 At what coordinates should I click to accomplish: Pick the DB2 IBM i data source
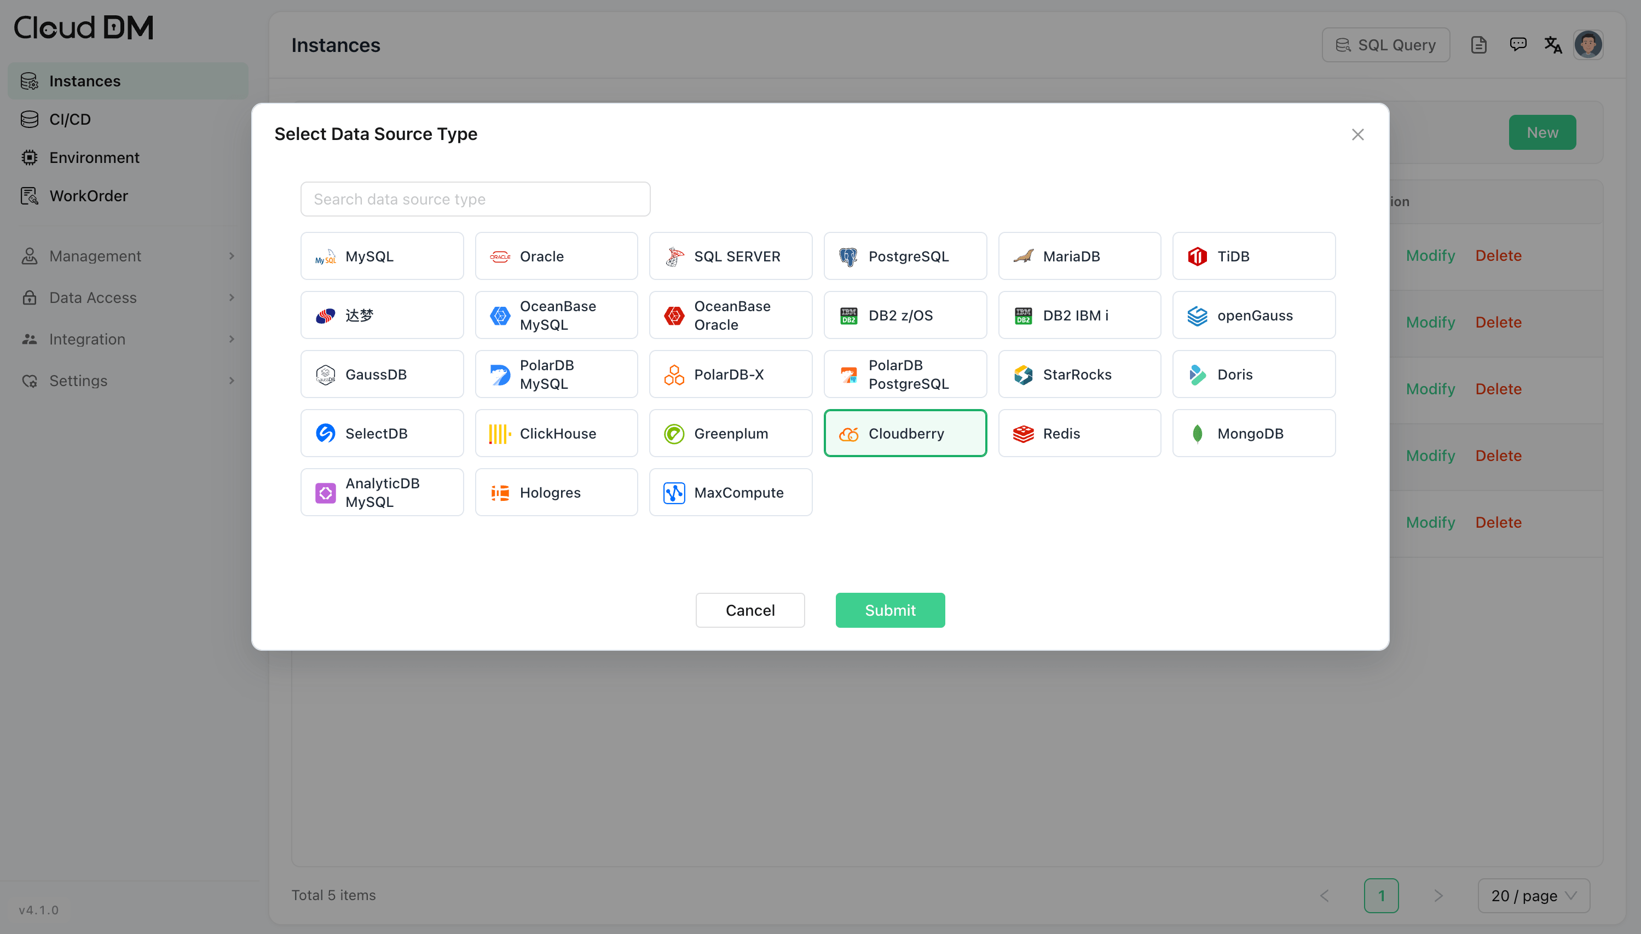pos(1080,315)
